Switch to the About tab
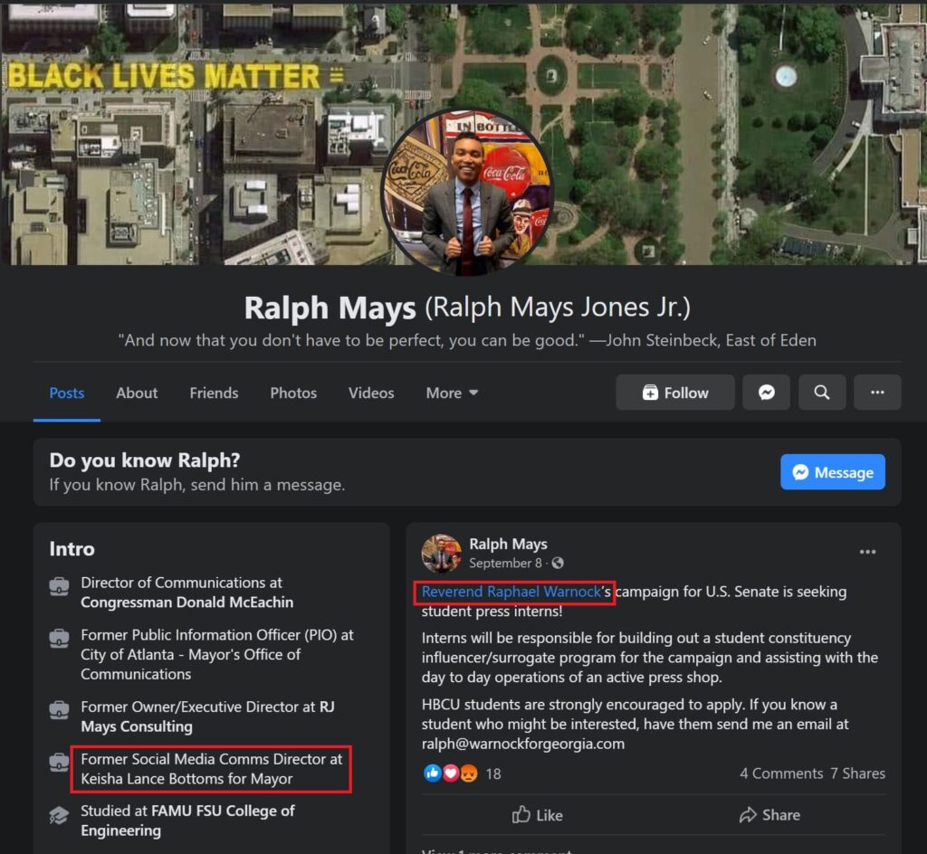927x854 pixels. pyautogui.click(x=137, y=393)
